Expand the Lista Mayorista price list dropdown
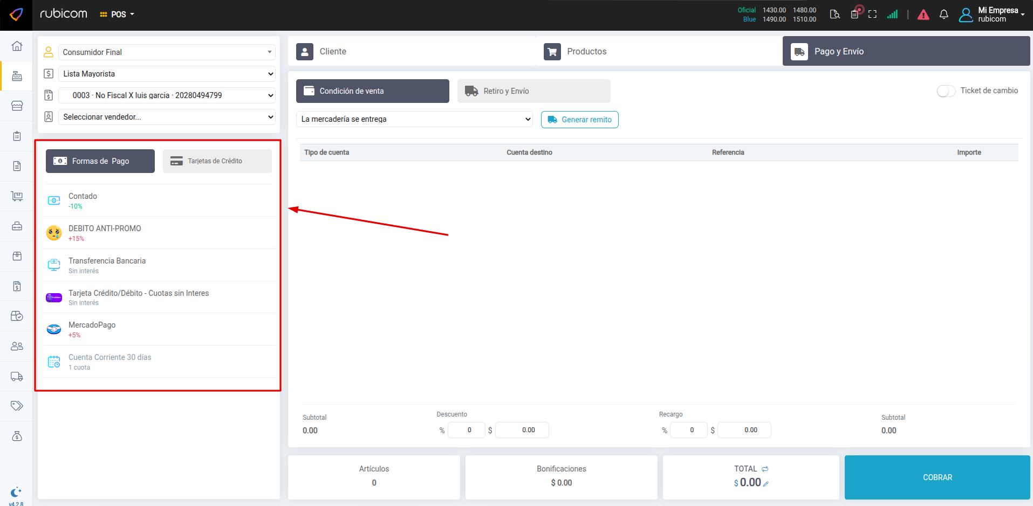The height and width of the screenshot is (506, 1033). click(167, 74)
